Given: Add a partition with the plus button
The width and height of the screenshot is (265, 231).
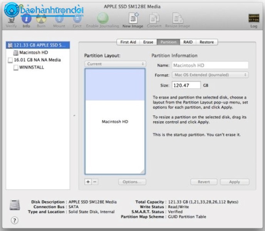Looking at the screenshot, I should 88,182.
